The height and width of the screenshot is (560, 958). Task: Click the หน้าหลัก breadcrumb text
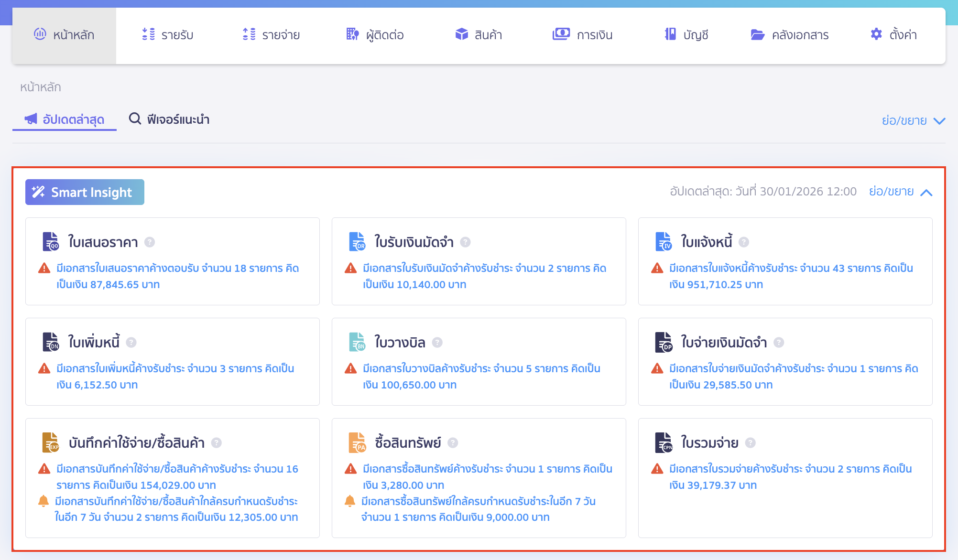pyautogui.click(x=40, y=87)
